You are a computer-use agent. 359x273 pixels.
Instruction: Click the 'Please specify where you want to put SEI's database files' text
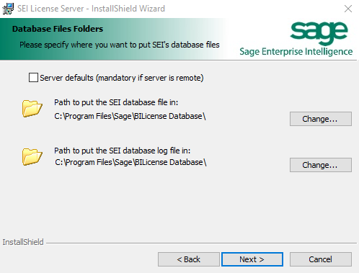pyautogui.click(x=120, y=45)
